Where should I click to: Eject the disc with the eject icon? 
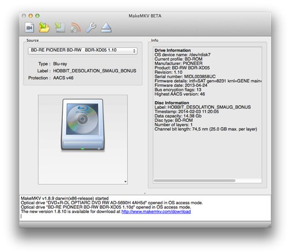coord(106,28)
